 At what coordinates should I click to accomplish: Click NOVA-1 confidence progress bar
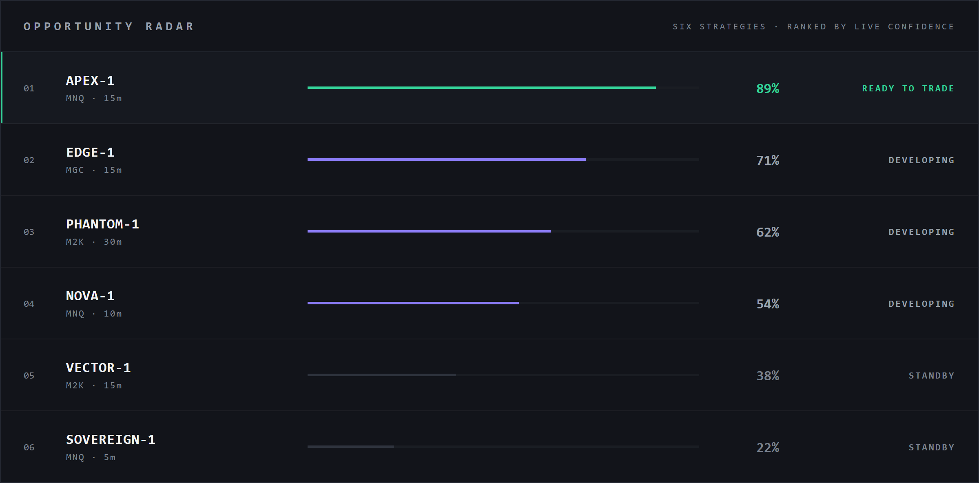pos(503,303)
